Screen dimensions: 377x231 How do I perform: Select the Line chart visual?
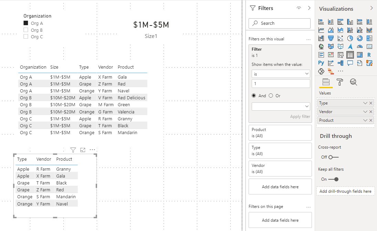(x=321, y=30)
